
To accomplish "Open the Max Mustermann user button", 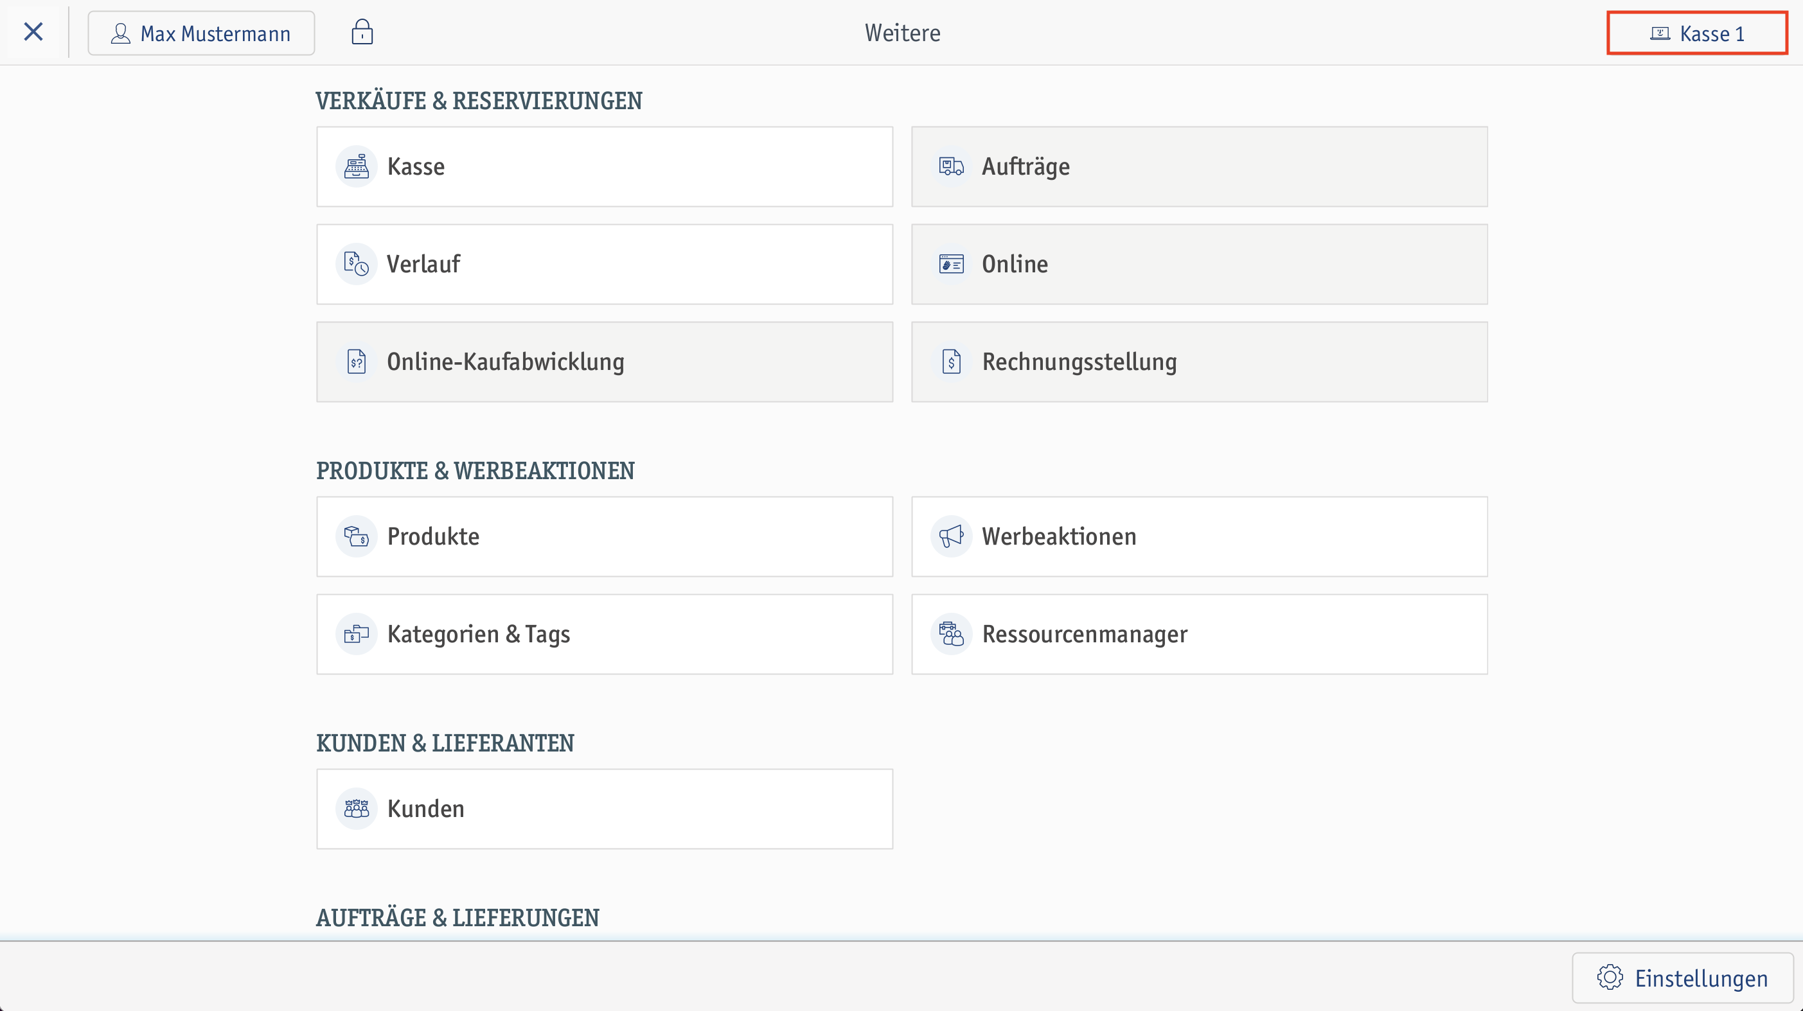I will (x=202, y=33).
